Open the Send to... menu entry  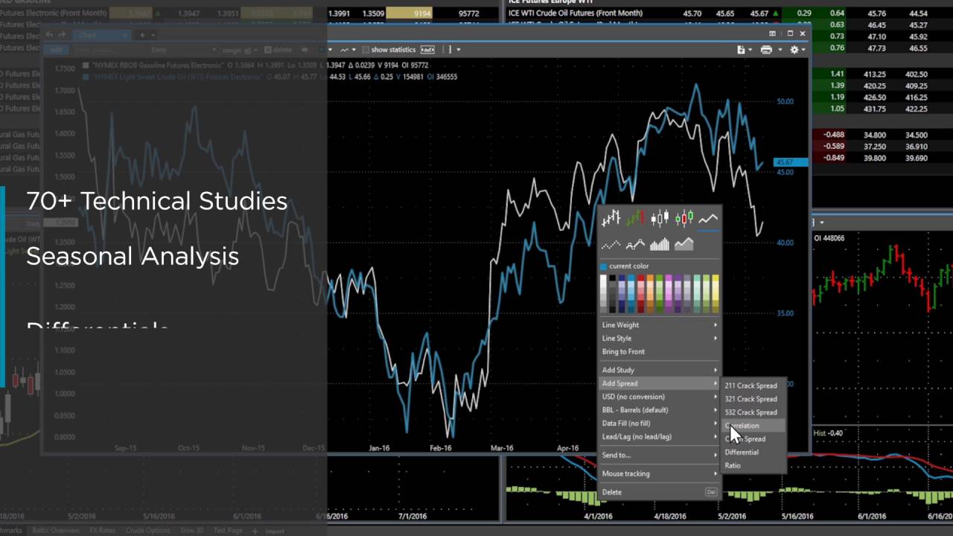point(660,455)
